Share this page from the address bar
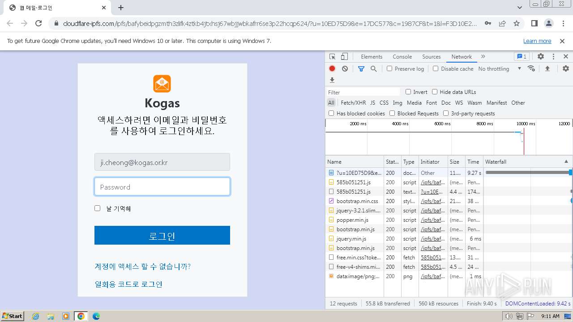The image size is (573, 322). (502, 23)
